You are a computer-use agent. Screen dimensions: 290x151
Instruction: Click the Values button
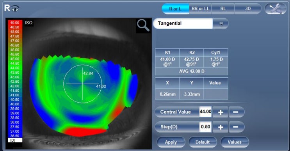235,142
